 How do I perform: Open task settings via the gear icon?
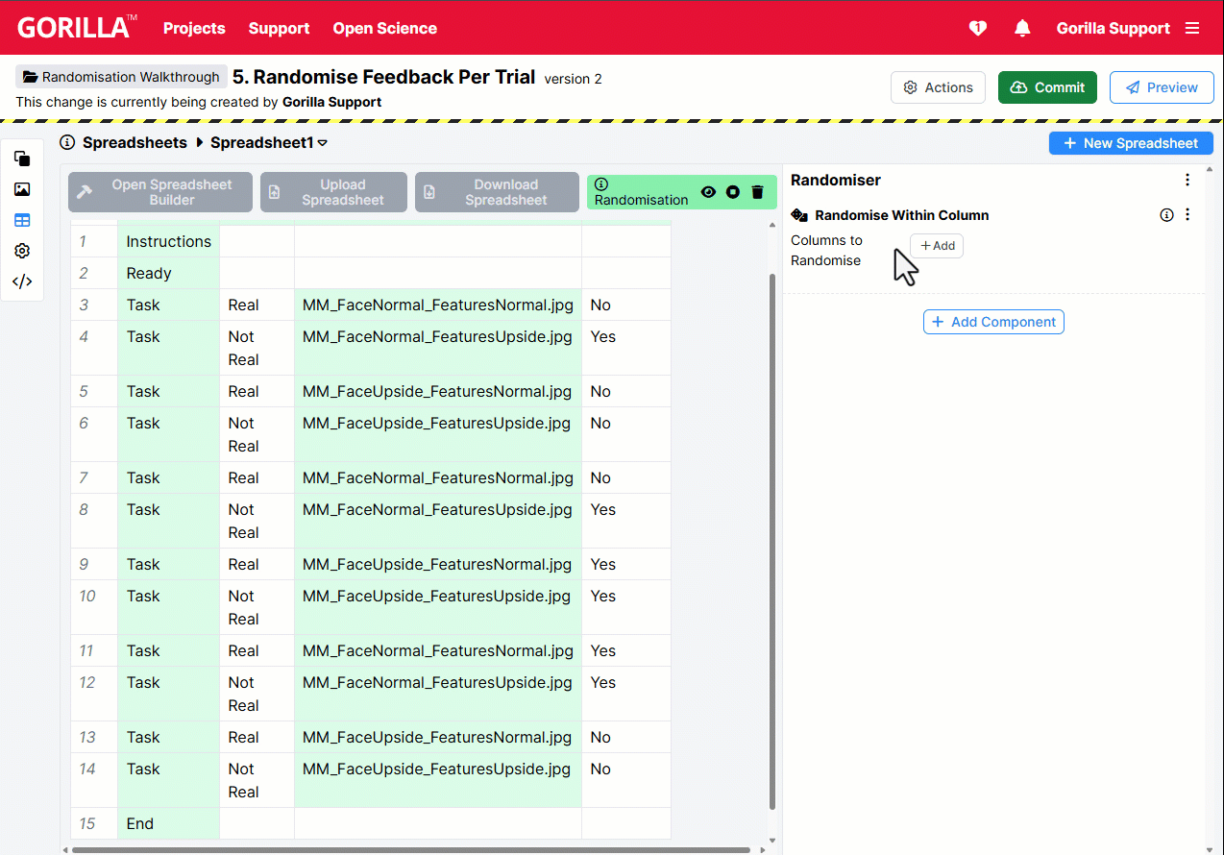(22, 251)
